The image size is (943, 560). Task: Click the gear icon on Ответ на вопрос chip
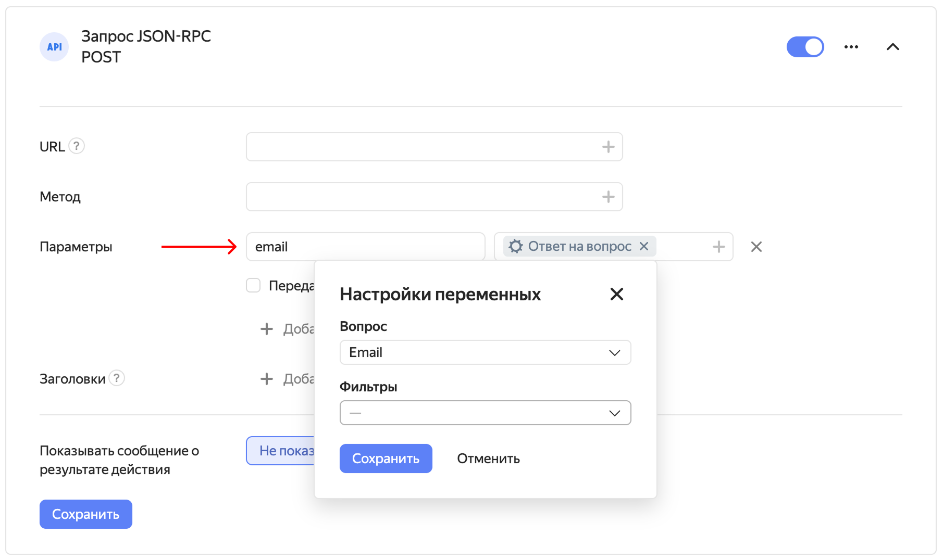click(516, 247)
